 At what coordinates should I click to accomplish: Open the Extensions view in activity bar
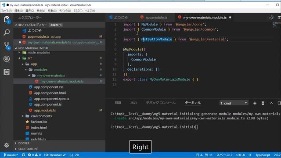(7, 72)
